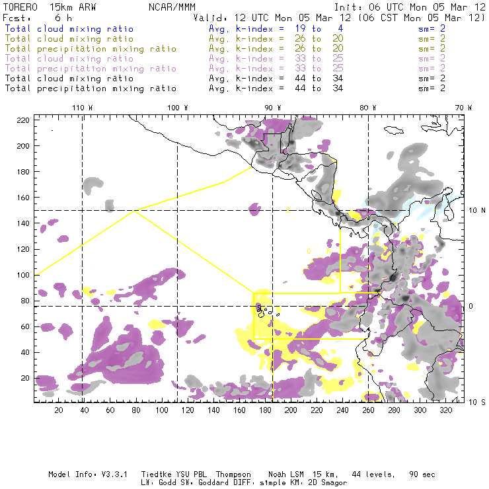Click 'Model Info: V3.3.1' text
489x489 pixels.
pos(88,474)
